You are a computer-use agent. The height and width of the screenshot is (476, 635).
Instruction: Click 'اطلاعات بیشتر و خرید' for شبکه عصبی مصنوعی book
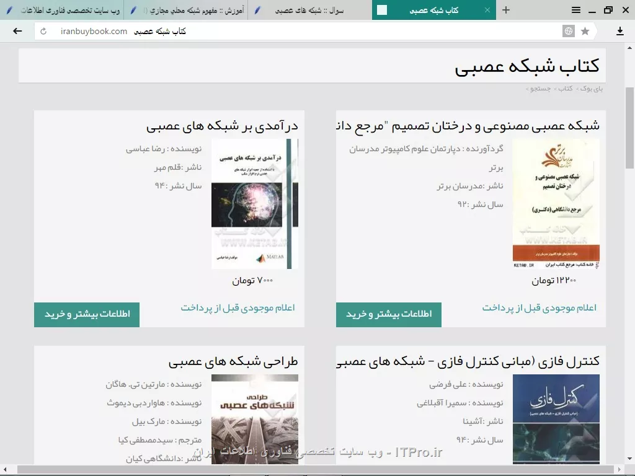389,314
